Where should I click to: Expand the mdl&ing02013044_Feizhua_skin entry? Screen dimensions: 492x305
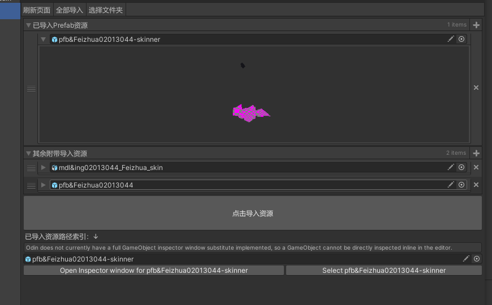point(44,167)
